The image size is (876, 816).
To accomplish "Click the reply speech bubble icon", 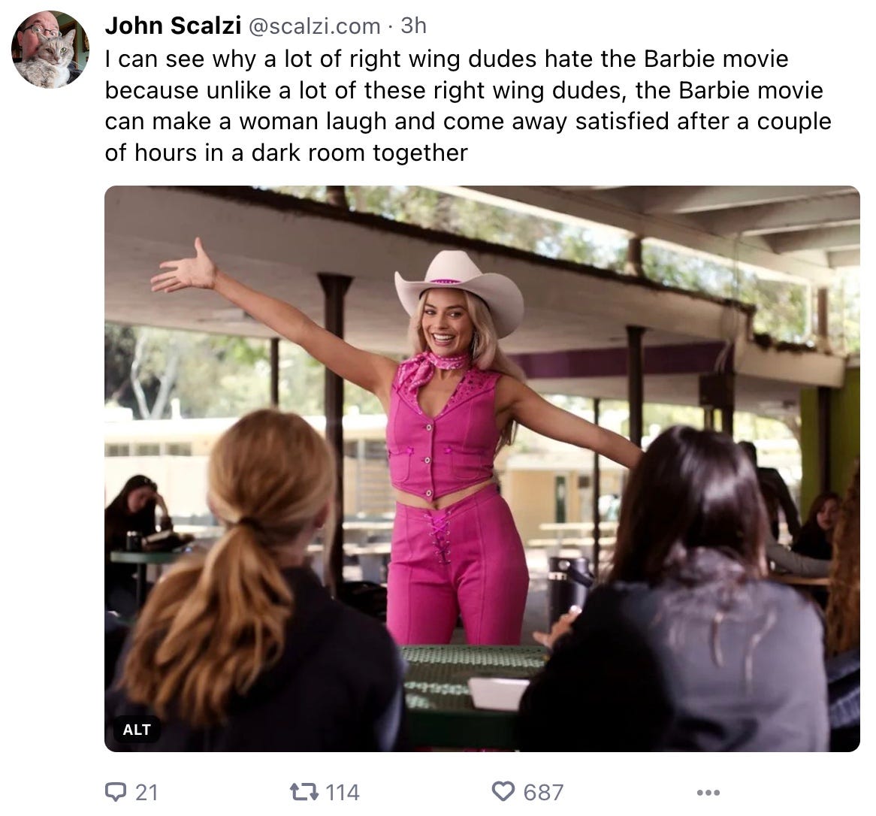I will [x=116, y=791].
